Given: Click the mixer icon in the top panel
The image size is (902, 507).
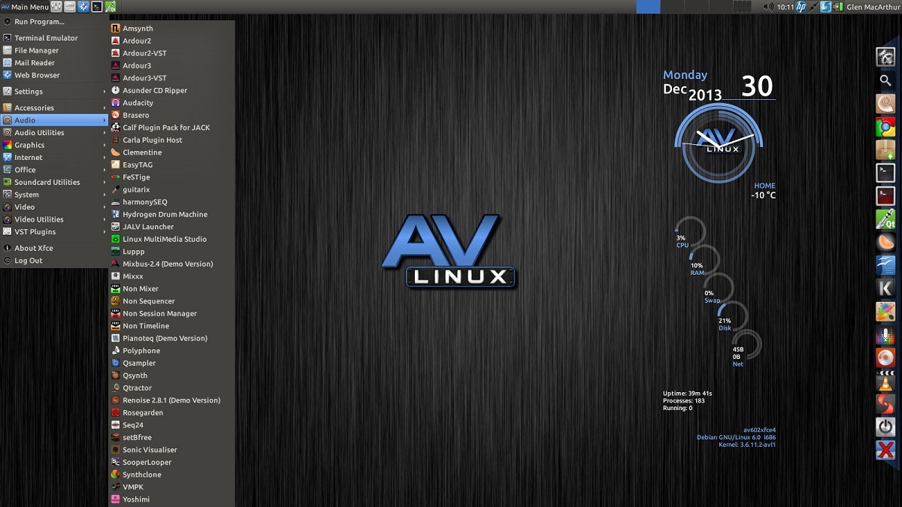Looking at the screenshot, I should tap(57, 6).
